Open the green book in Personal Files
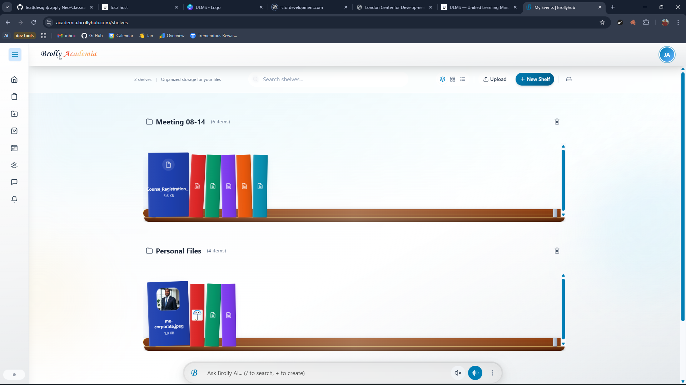 (x=213, y=315)
